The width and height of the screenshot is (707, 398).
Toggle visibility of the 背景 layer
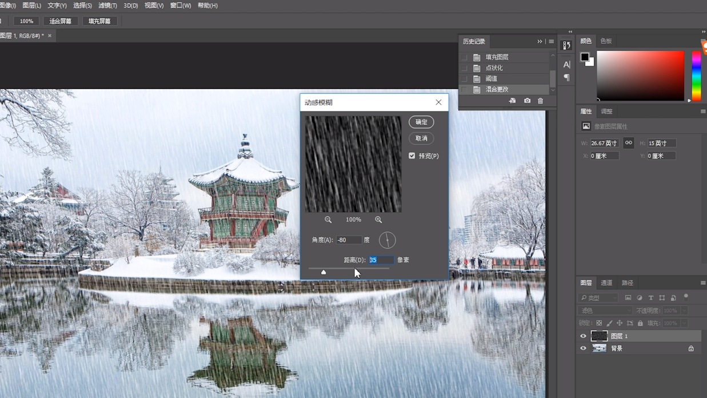583,348
